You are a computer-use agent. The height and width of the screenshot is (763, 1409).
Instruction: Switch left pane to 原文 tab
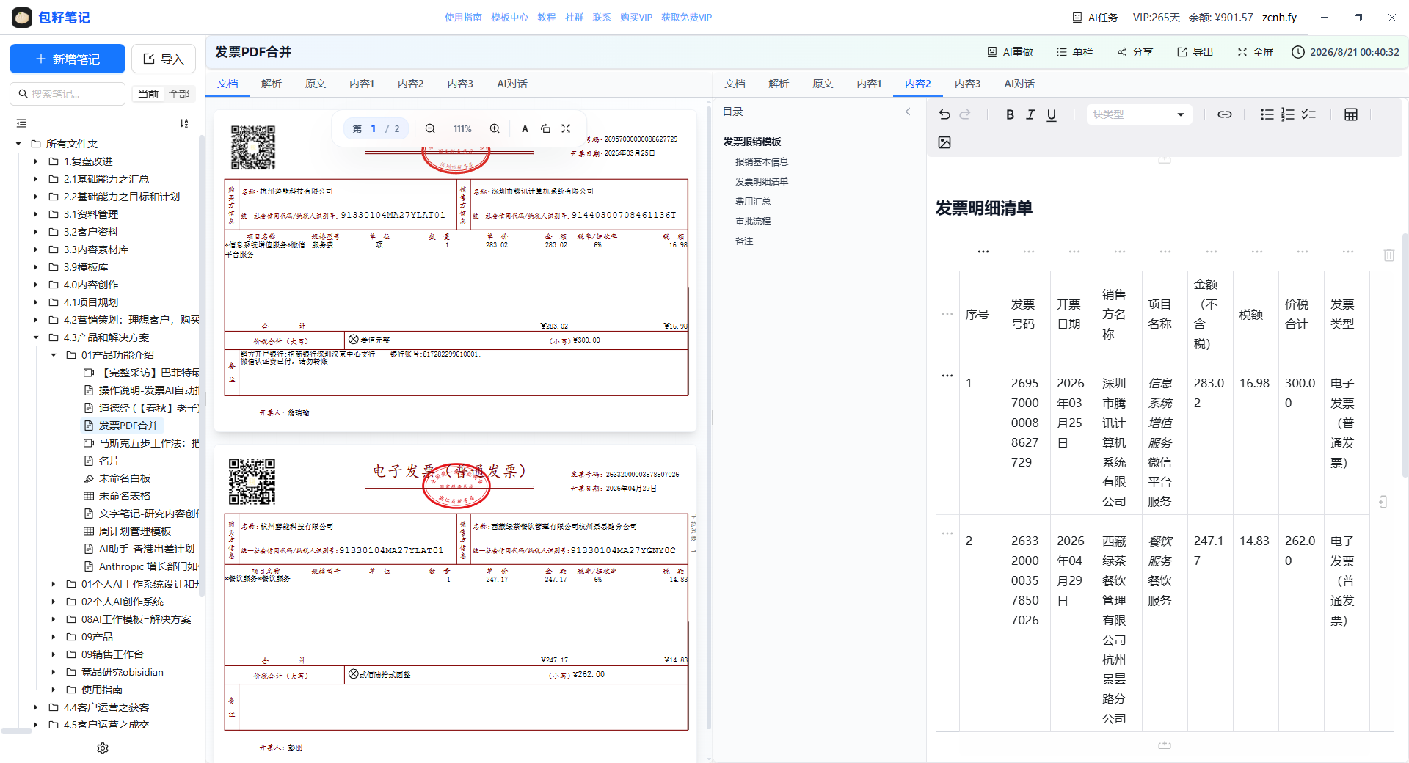316,84
